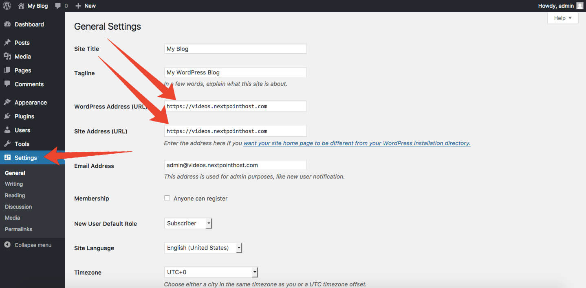Click the admin purposes description text
Viewport: 586px width, 288px height.
pos(254,177)
